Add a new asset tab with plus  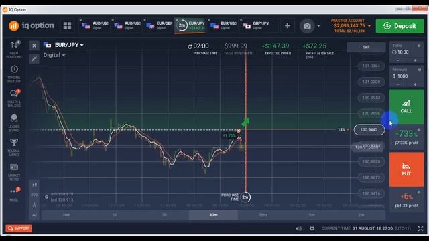pos(288,26)
